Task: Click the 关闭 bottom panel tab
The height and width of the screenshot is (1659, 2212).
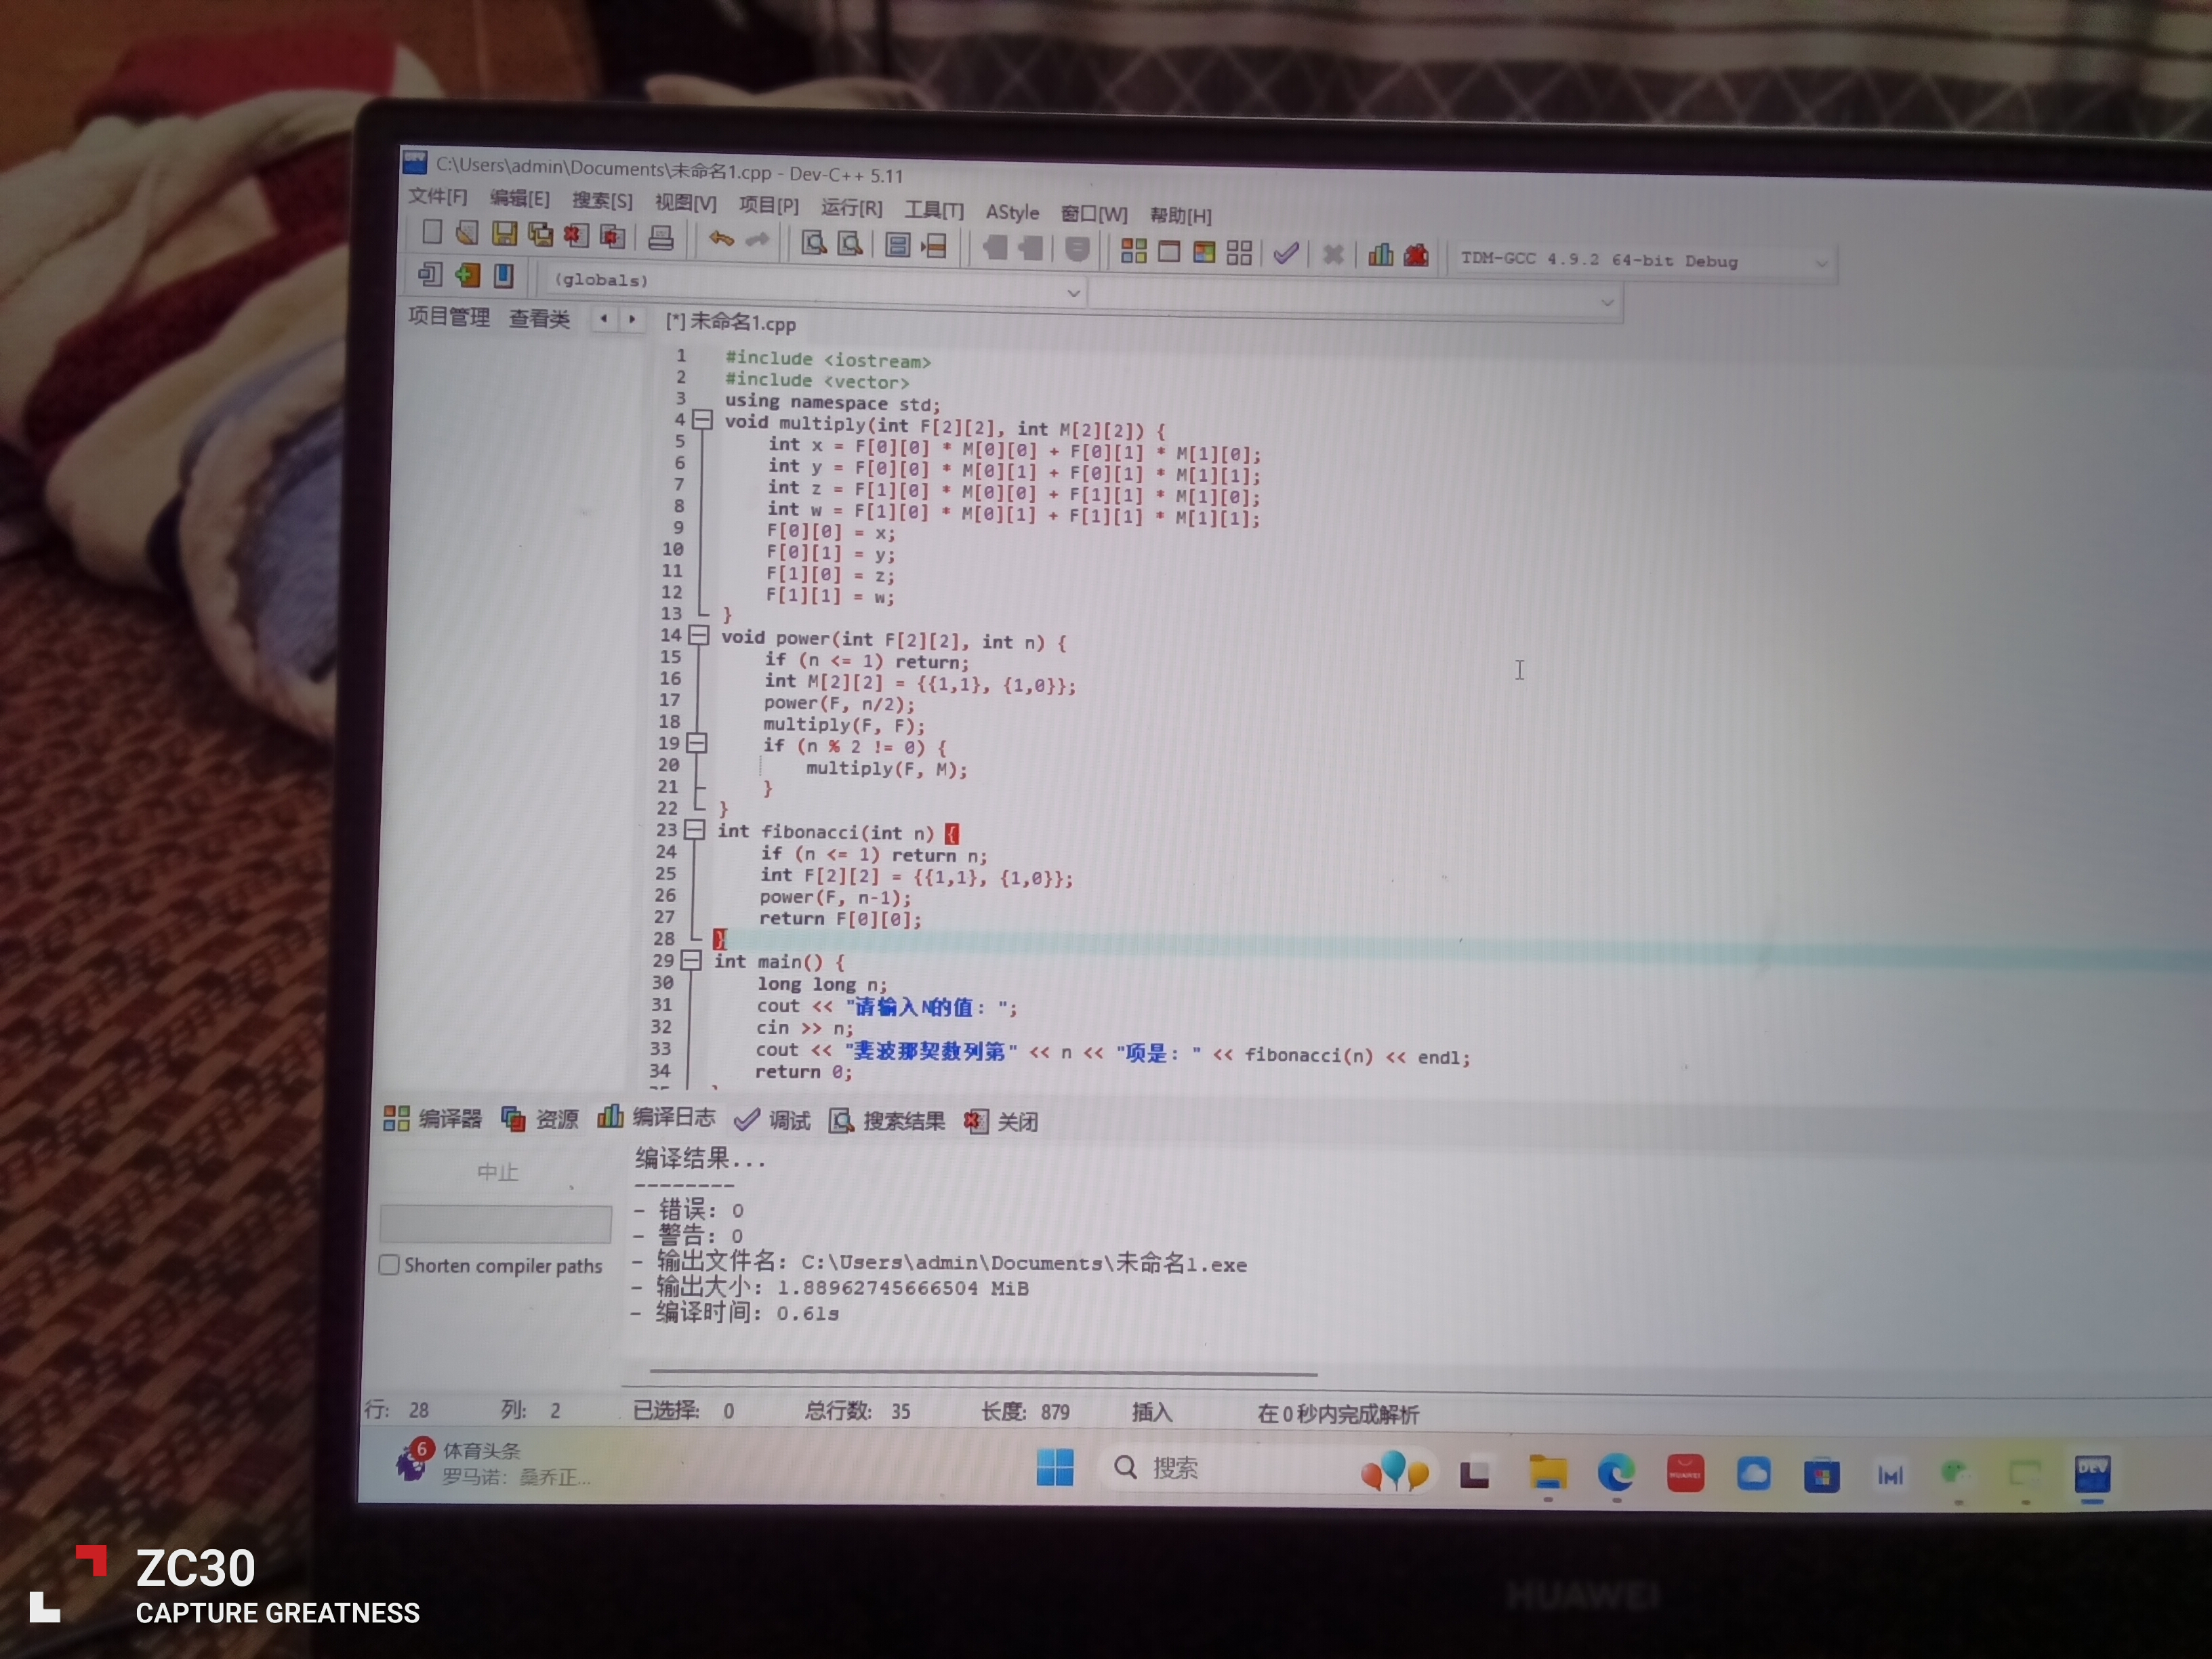Action: pos(1002,1122)
